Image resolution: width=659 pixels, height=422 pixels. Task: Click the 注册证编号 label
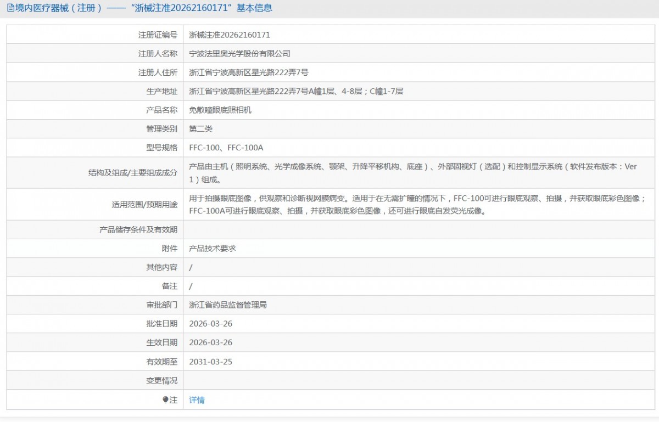[x=158, y=35]
